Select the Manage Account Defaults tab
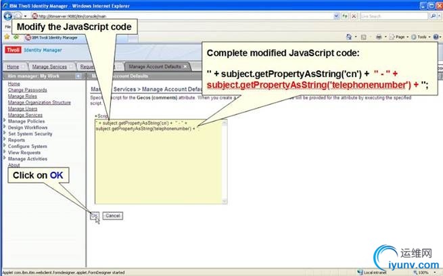The image size is (443, 276). tap(154, 67)
